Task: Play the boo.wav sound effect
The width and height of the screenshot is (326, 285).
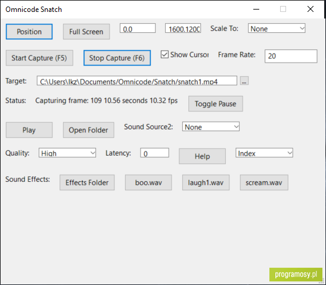Action: (x=148, y=182)
